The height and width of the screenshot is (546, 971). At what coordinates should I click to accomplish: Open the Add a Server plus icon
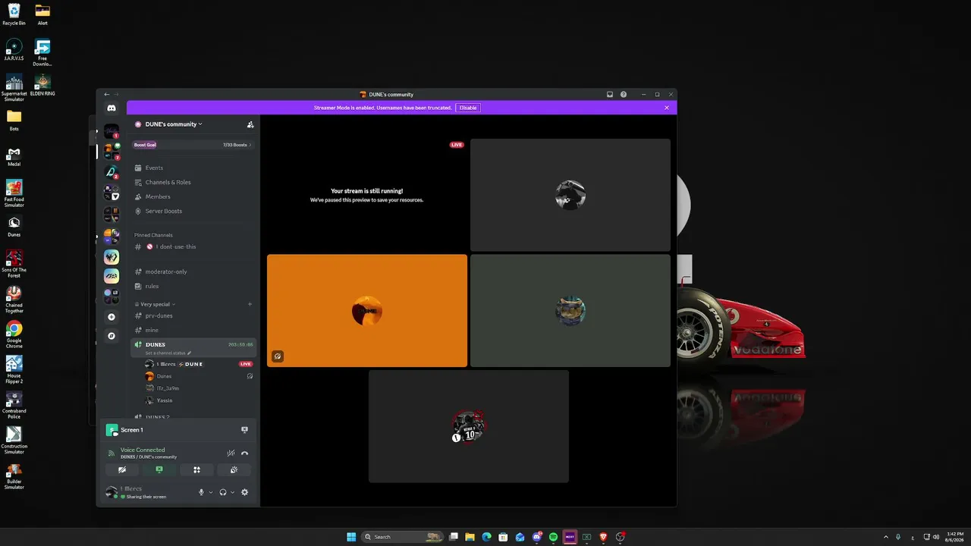(x=112, y=317)
